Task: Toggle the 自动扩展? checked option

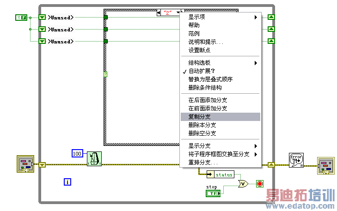Action: 221,71
